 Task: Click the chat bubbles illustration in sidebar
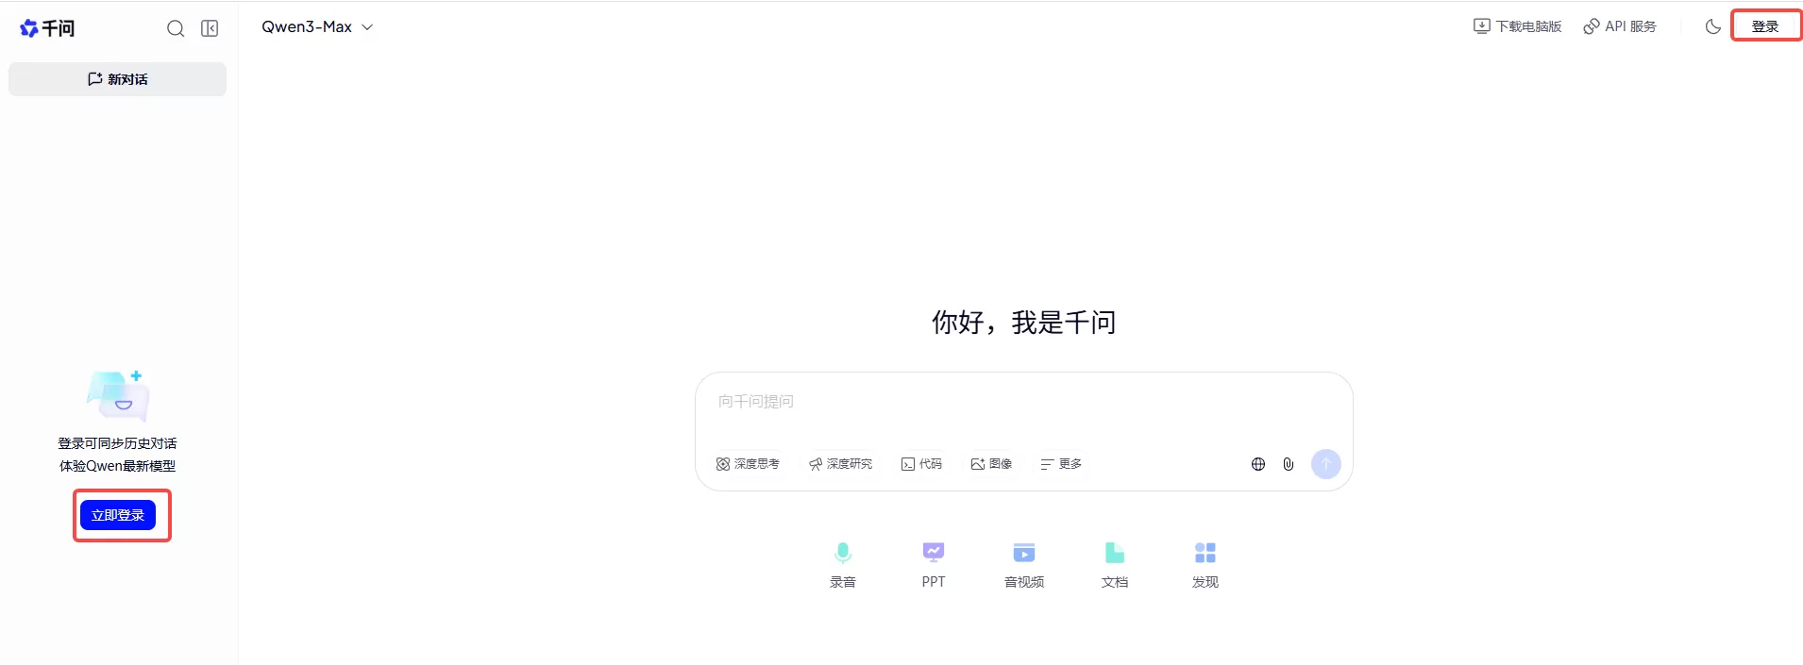click(x=118, y=395)
